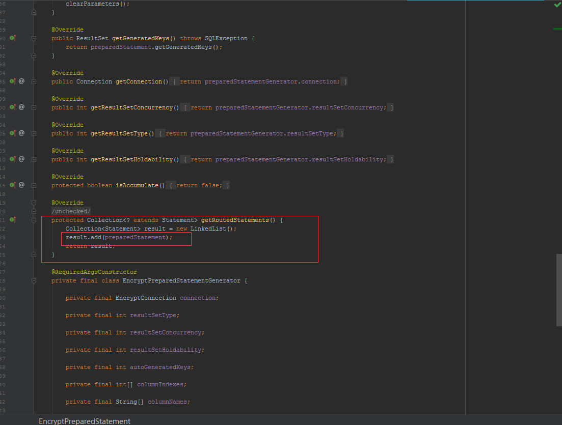Viewport: 562px width, 425px height.
Task: Collapse the getRoutedStatements method fold
Action: pyautogui.click(x=33, y=220)
